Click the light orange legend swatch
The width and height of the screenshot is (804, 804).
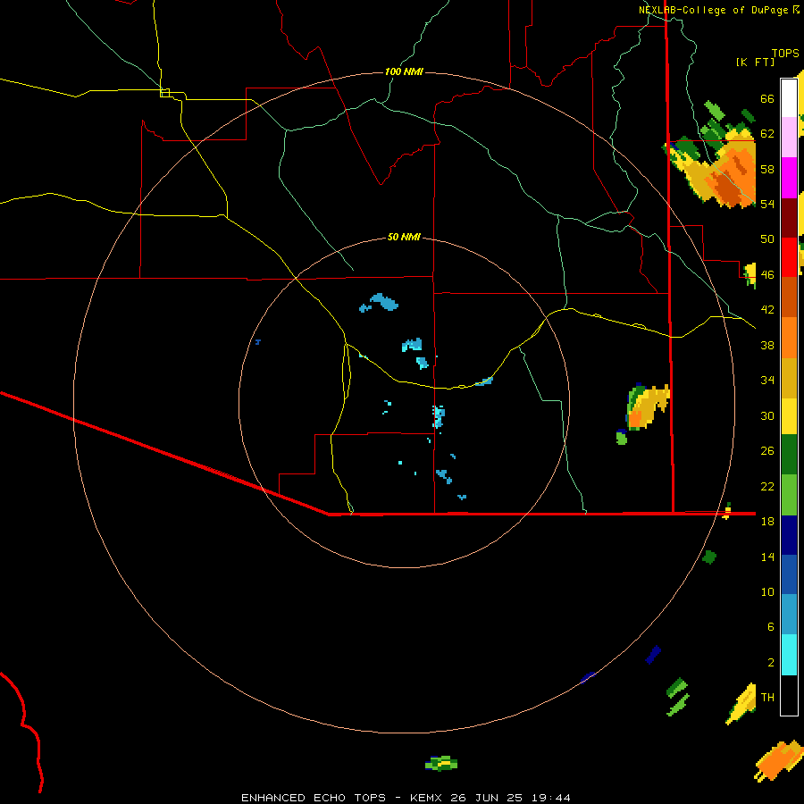789,338
